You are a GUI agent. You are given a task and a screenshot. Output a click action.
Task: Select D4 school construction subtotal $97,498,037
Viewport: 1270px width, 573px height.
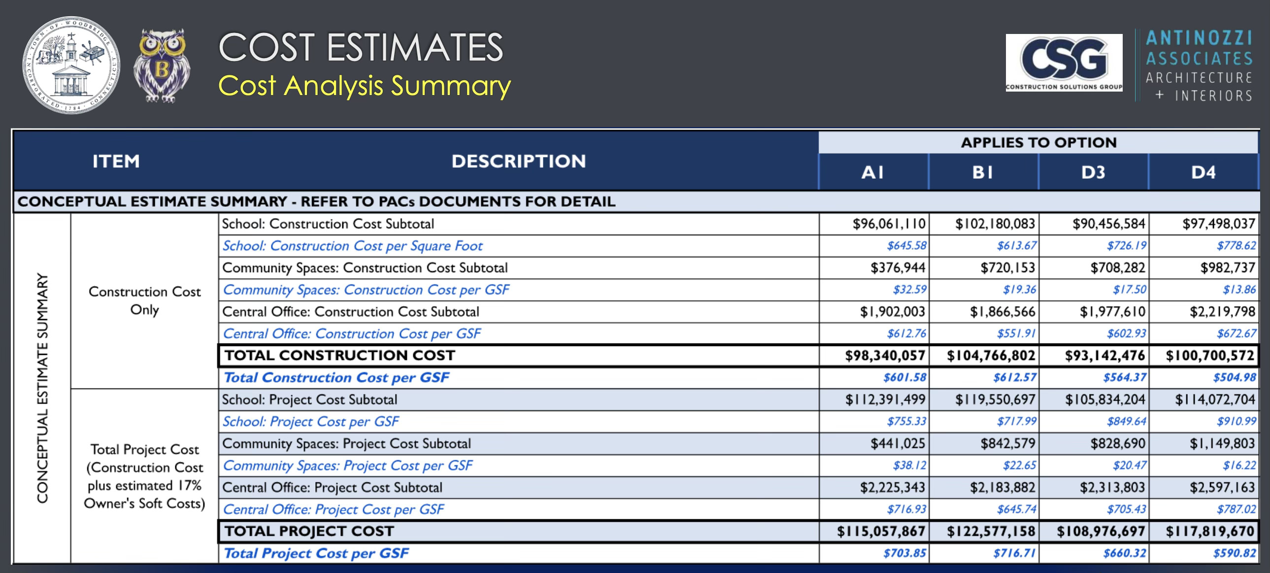[x=1218, y=224]
